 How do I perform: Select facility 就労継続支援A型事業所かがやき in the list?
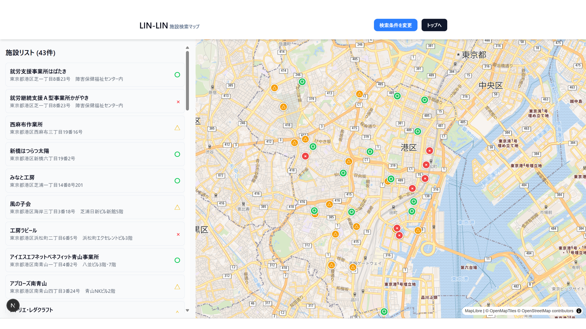95,101
